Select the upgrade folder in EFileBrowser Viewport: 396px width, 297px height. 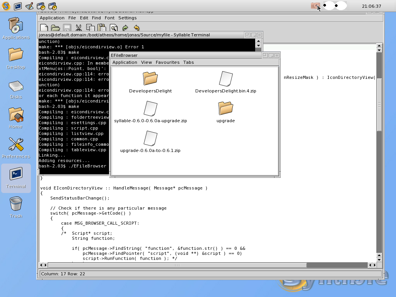tap(225, 112)
